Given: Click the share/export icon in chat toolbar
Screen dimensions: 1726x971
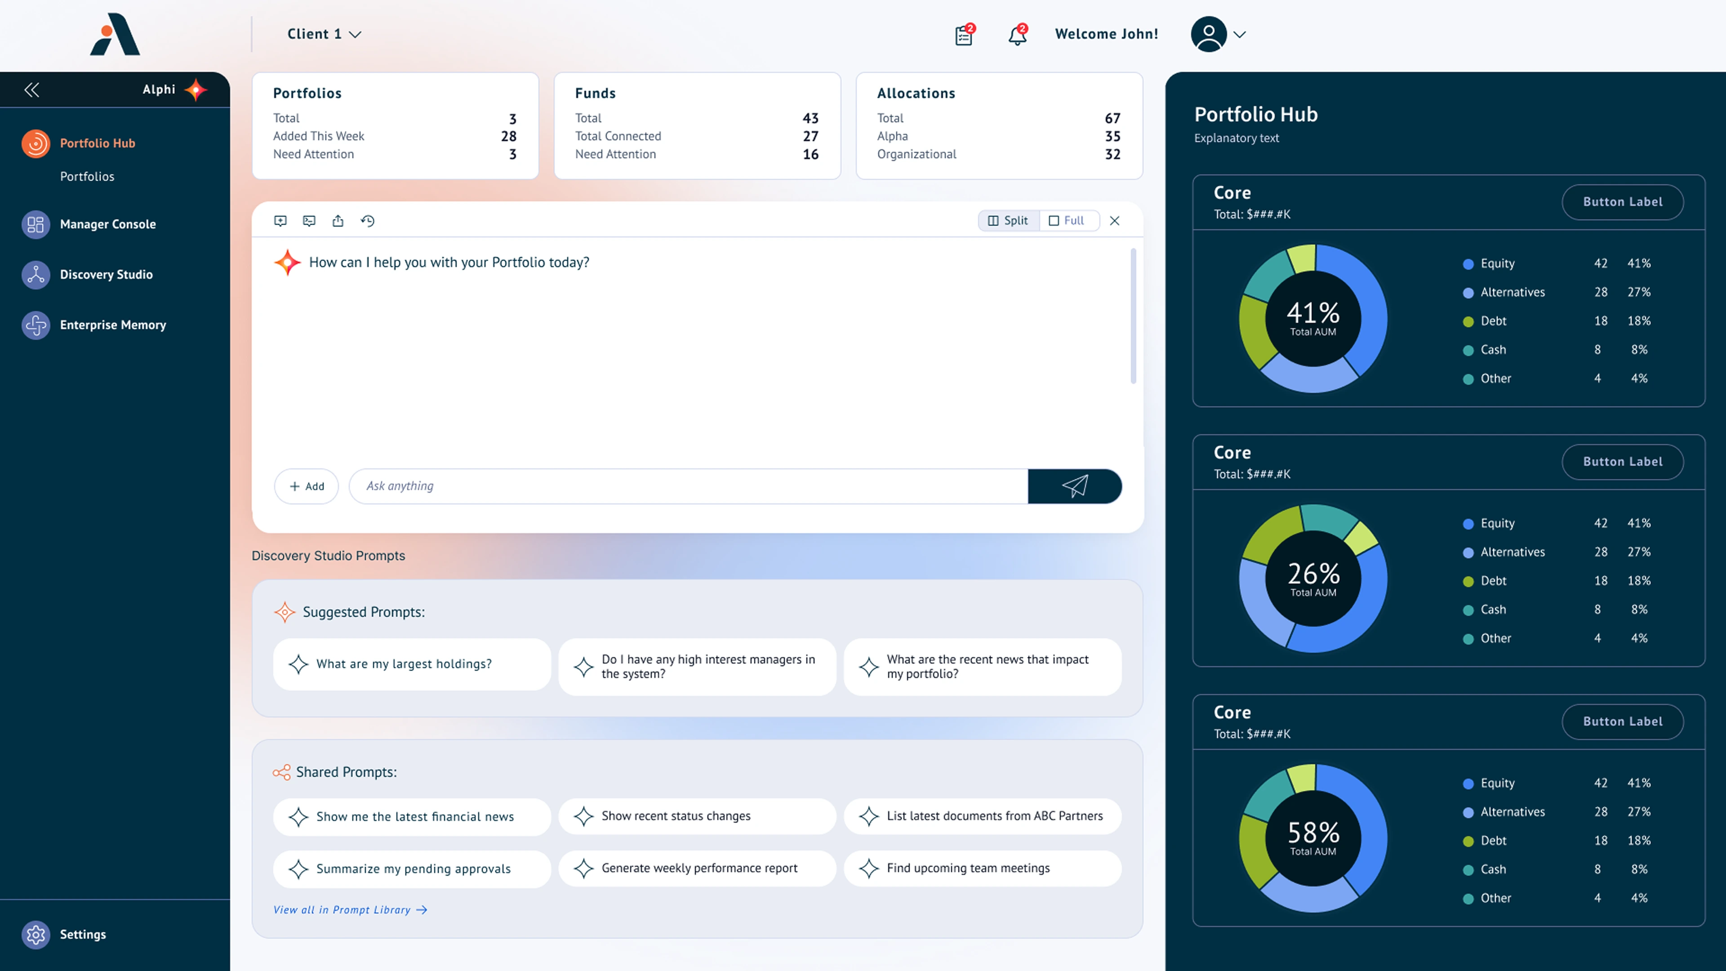Looking at the screenshot, I should tap(338, 220).
